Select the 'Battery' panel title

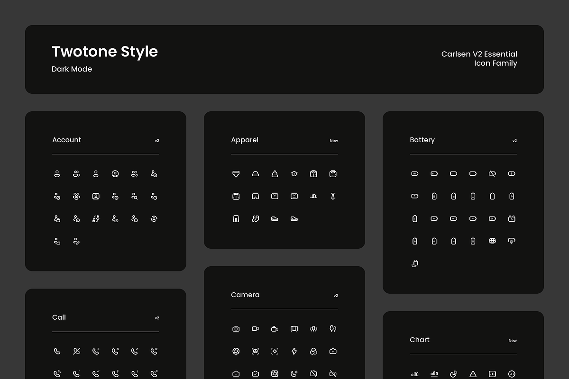[422, 140]
